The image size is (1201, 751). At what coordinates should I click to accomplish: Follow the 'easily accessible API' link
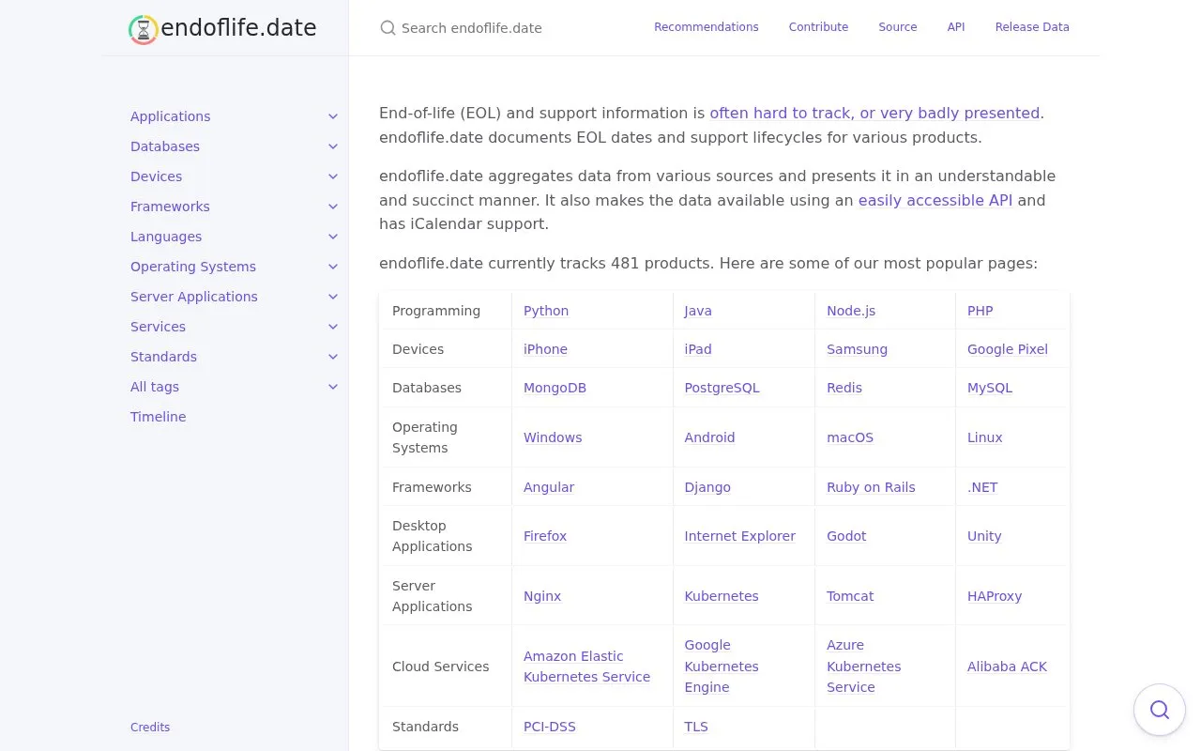point(935,200)
